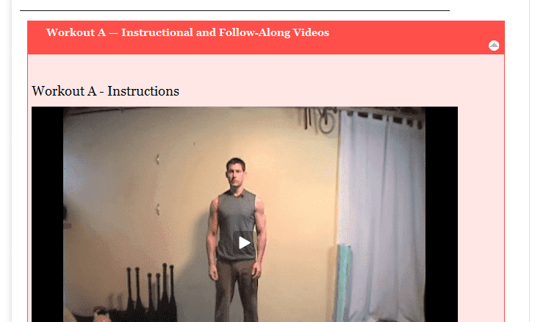Click the white circle around the collapse arrow
Screen dimensions: 535x322
pos(494,46)
